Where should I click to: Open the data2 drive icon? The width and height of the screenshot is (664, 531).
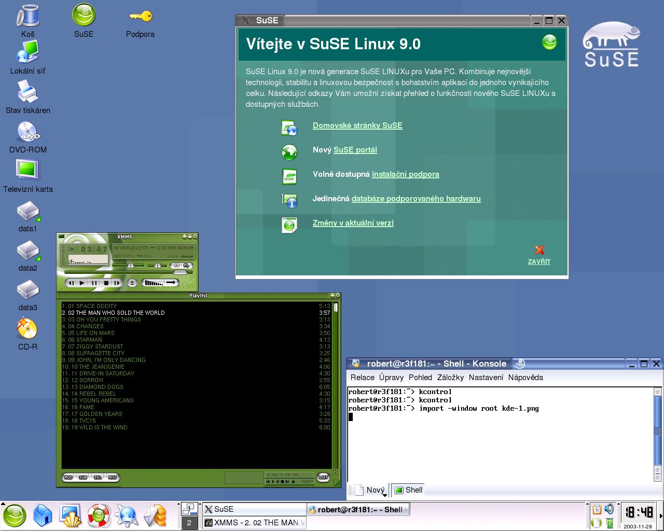point(28,256)
